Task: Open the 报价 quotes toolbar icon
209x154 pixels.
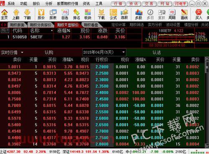Action: (41, 14)
